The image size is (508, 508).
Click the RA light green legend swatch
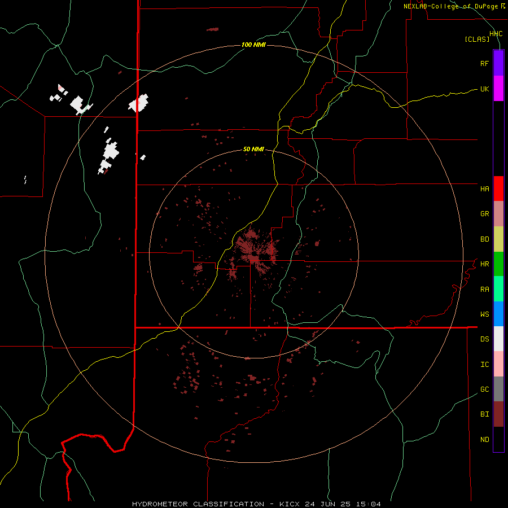[498, 289]
